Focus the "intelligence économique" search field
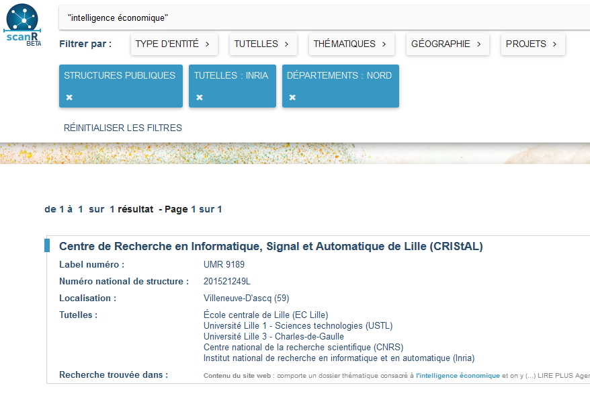This screenshot has height=398, width=590. click(x=325, y=17)
